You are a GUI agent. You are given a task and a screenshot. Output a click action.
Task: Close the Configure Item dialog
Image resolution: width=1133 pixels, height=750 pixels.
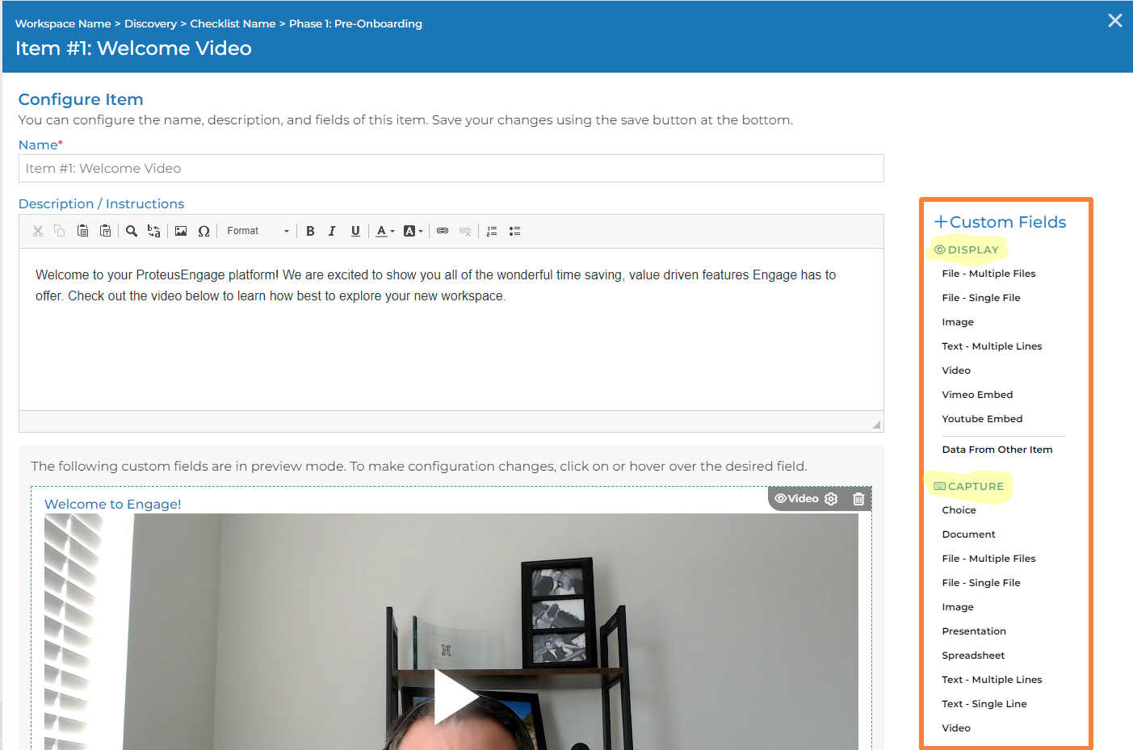pos(1115,20)
